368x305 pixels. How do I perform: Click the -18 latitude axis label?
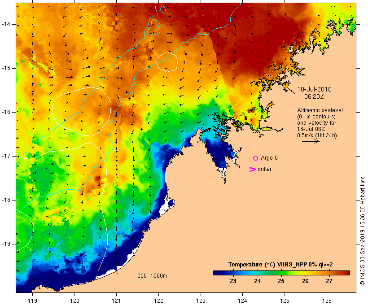tap(6, 200)
